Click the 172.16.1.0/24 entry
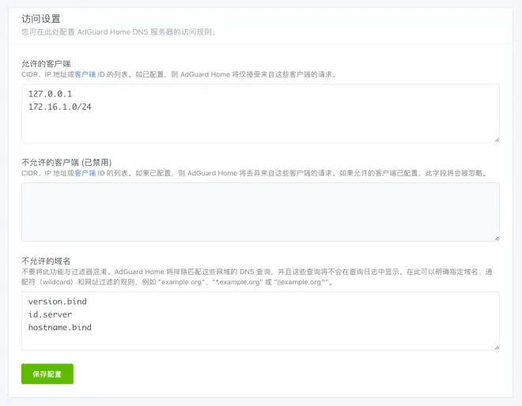The image size is (522, 406). click(59, 107)
